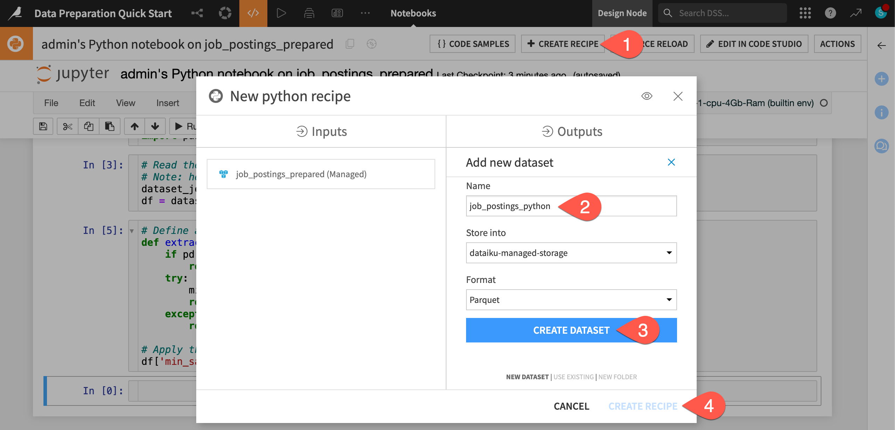Click the Python notebook icon by title
Viewport: 895px width, 430px height.
click(16, 44)
